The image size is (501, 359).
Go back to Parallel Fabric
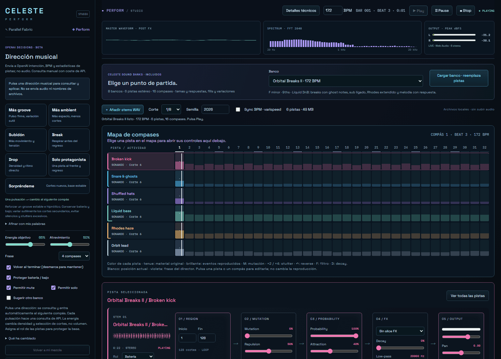tap(19, 30)
